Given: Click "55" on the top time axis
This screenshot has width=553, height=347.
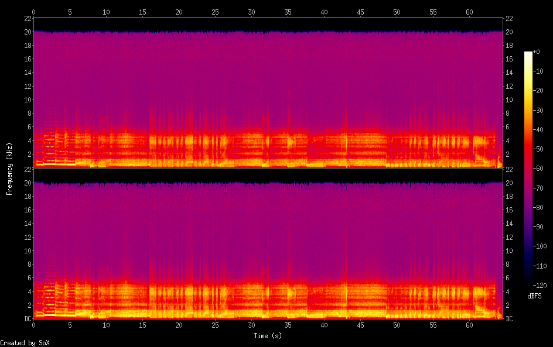Looking at the screenshot, I should coord(433,12).
